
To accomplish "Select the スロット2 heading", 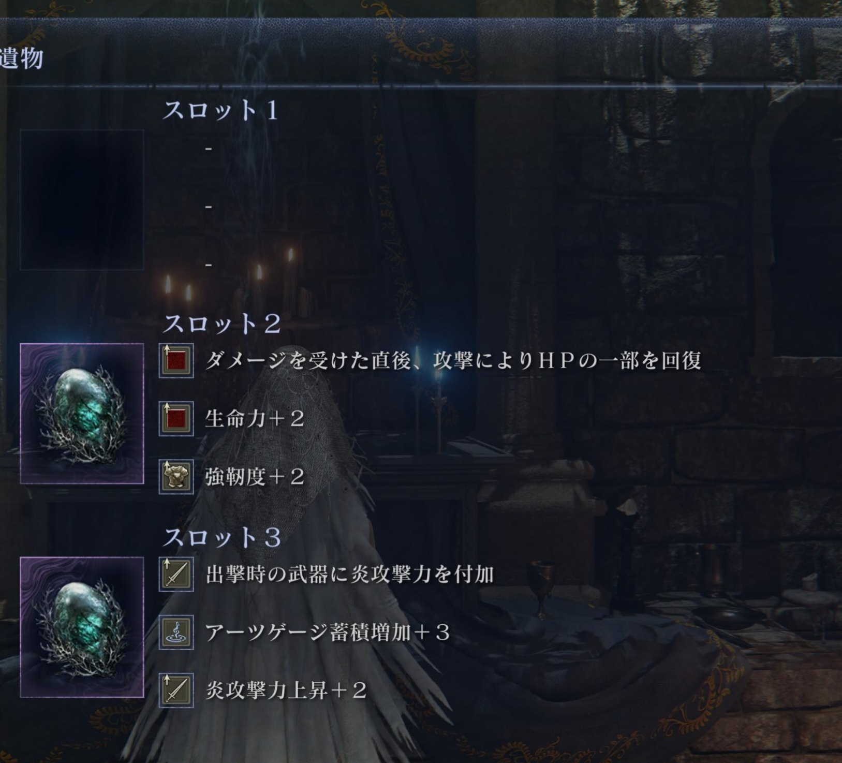I will 222,324.
